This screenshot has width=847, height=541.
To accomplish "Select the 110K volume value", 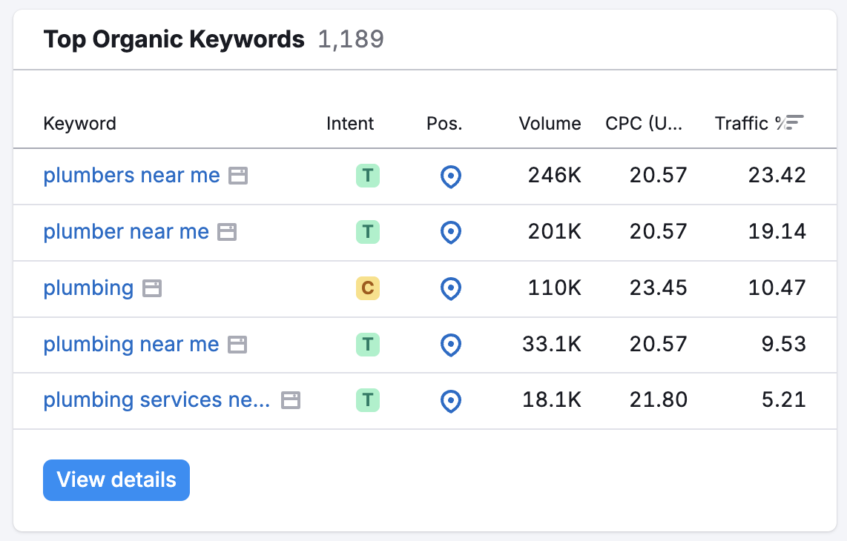I will (x=554, y=288).
